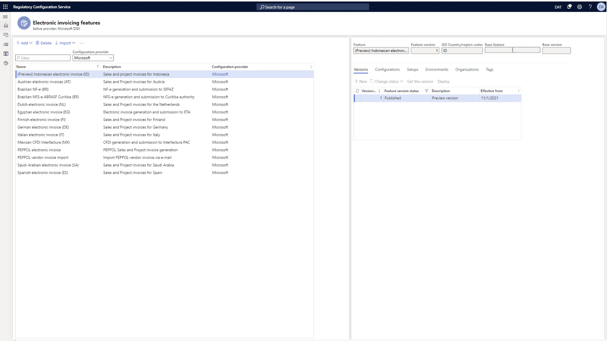Expand the Import dropdown
This screenshot has width=607, height=341.
[65, 43]
